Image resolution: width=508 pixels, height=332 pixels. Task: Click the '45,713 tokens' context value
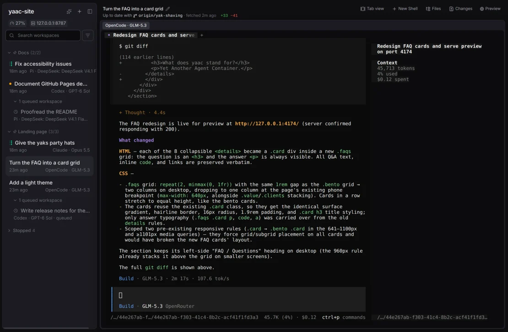pos(395,68)
